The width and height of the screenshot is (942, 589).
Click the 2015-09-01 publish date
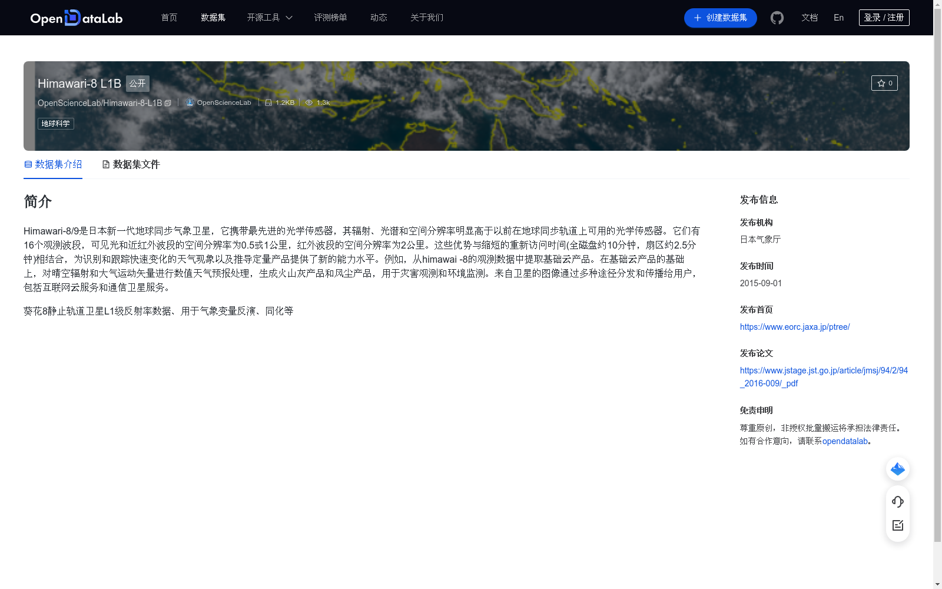click(761, 283)
